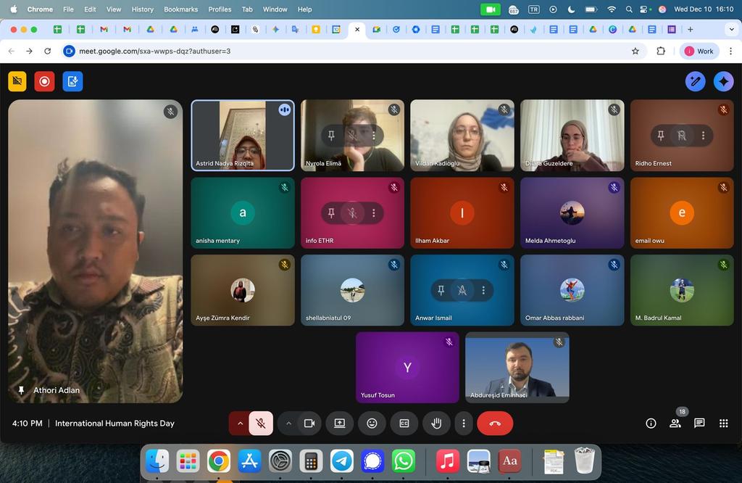Open the Tab menu

247,9
